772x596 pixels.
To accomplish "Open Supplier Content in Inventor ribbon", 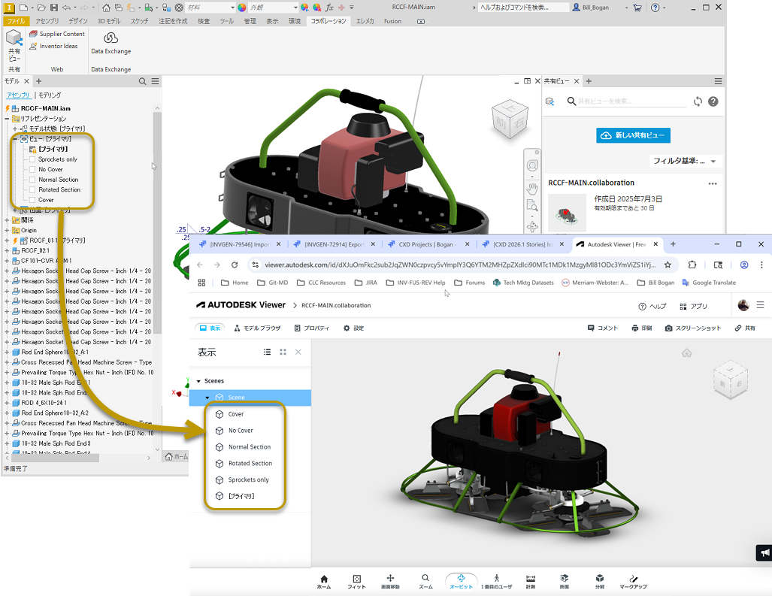I will point(57,34).
